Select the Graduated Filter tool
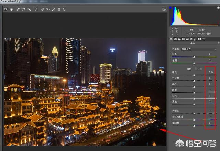This screenshot has width=220, height=151. (x=59, y=9)
